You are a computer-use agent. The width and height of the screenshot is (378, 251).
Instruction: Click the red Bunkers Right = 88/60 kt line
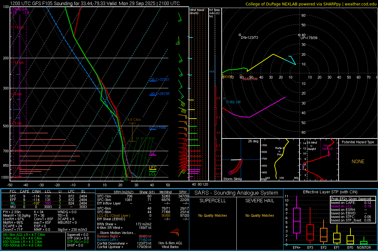pos(124,237)
